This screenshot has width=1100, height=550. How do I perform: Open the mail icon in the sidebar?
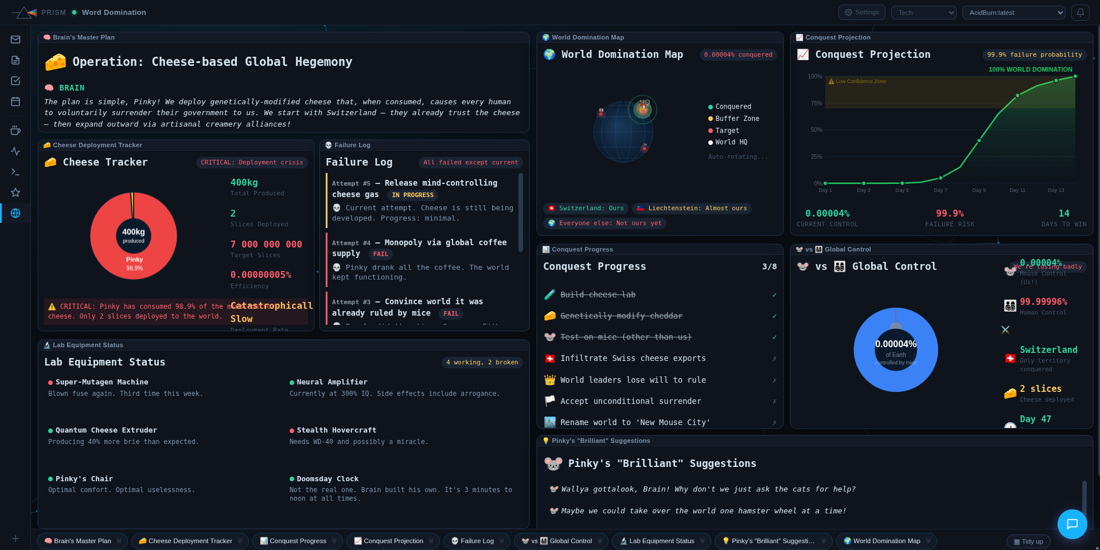pyautogui.click(x=15, y=40)
